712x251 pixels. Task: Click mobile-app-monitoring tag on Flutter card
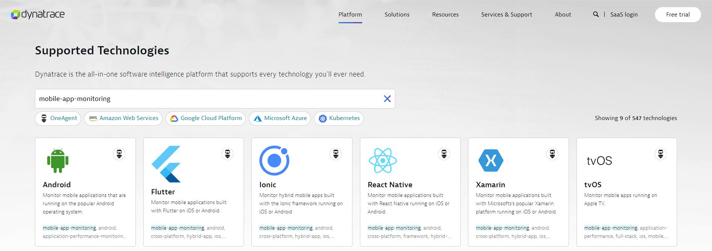pyautogui.click(x=178, y=228)
